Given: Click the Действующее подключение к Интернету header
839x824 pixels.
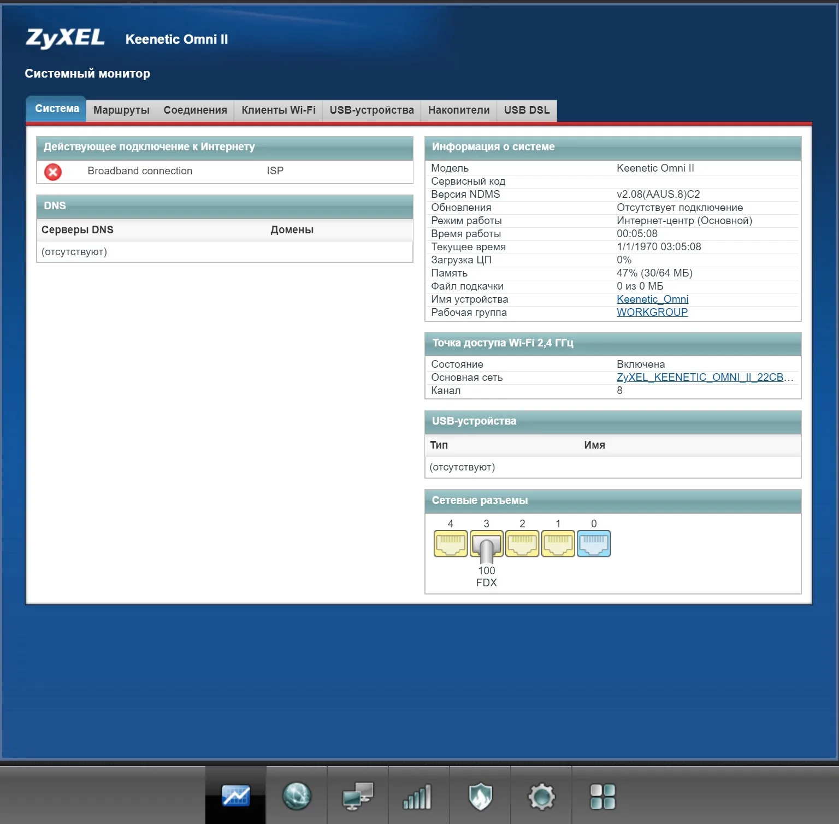Looking at the screenshot, I should pyautogui.click(x=224, y=148).
